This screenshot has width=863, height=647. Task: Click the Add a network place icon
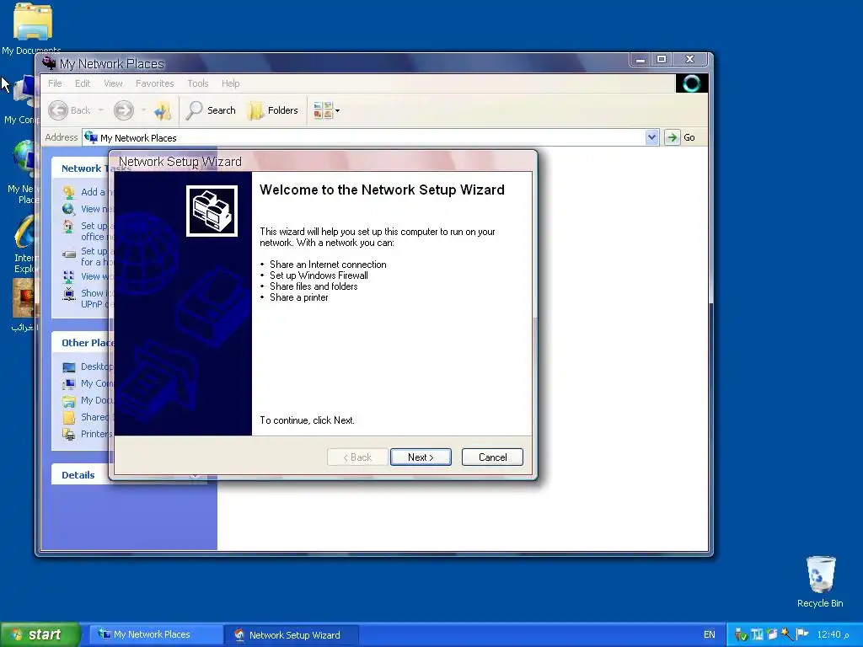pyautogui.click(x=69, y=192)
